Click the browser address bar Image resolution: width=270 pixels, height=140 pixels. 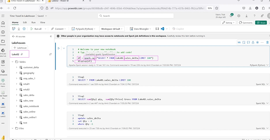pos(129,8)
